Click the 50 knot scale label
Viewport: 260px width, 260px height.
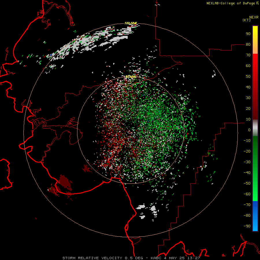[x=248, y=77]
